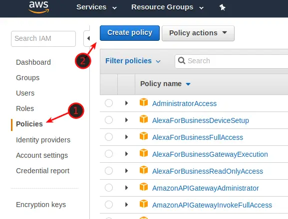Focus the policy Search field

click(232, 61)
